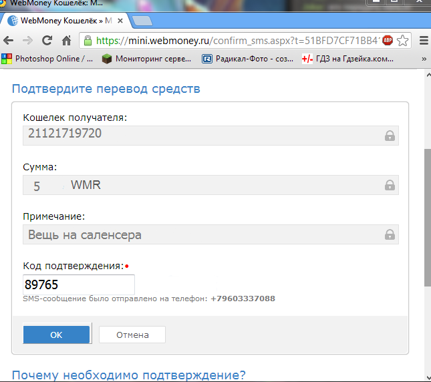Click the Примечание label
431x382 pixels.
(x=54, y=216)
